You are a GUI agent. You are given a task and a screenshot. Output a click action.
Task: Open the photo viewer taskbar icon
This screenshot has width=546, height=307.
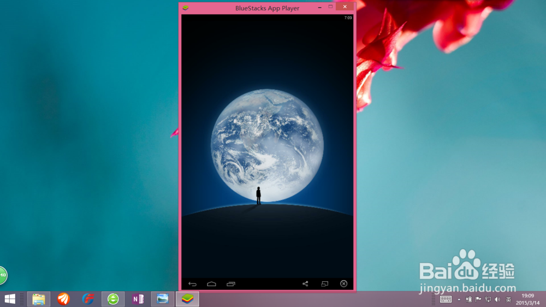[163, 299]
